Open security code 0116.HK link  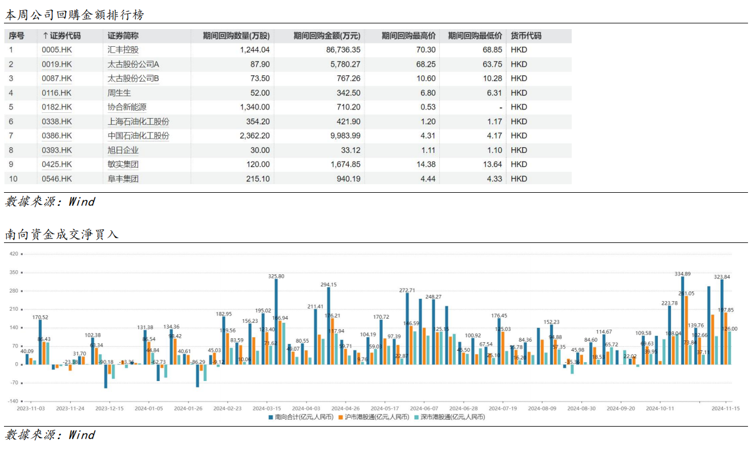(x=57, y=93)
